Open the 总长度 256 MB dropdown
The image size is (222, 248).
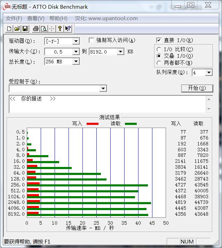click(76, 62)
